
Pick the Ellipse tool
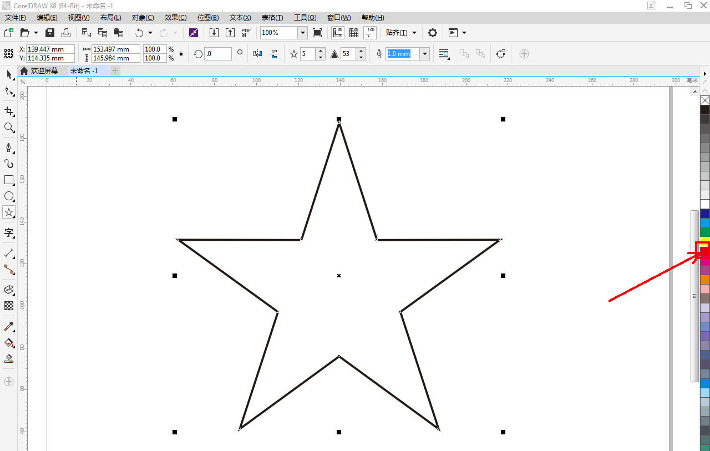9,196
